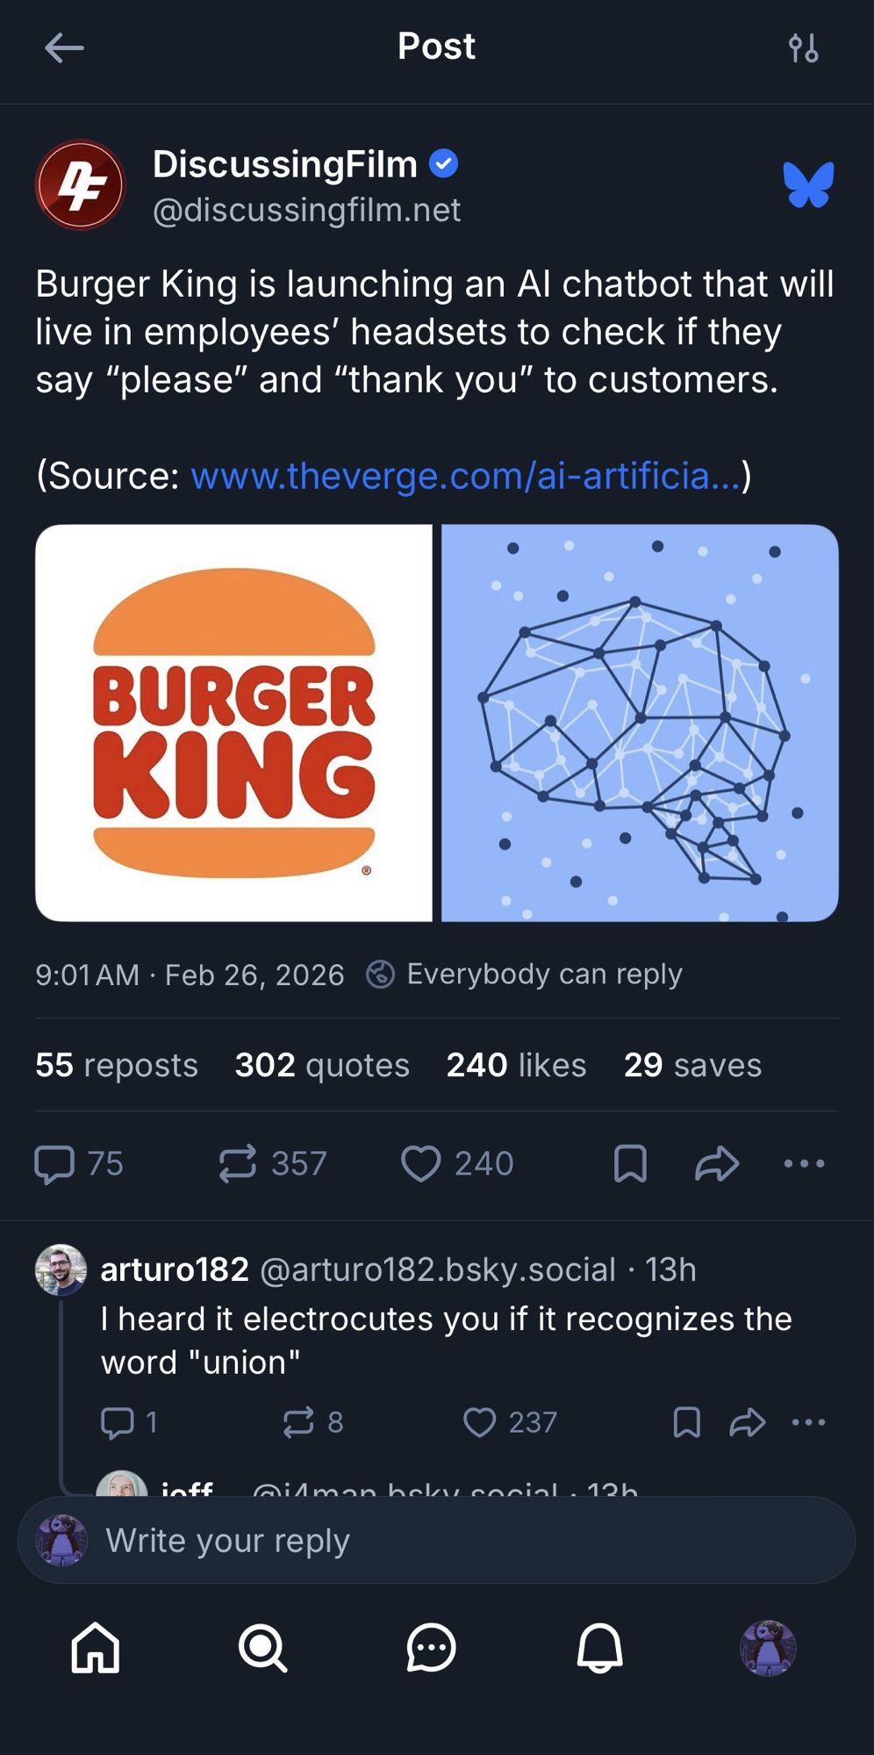874x1755 pixels.
Task: Open thread settings slider icon
Action: coord(803,48)
